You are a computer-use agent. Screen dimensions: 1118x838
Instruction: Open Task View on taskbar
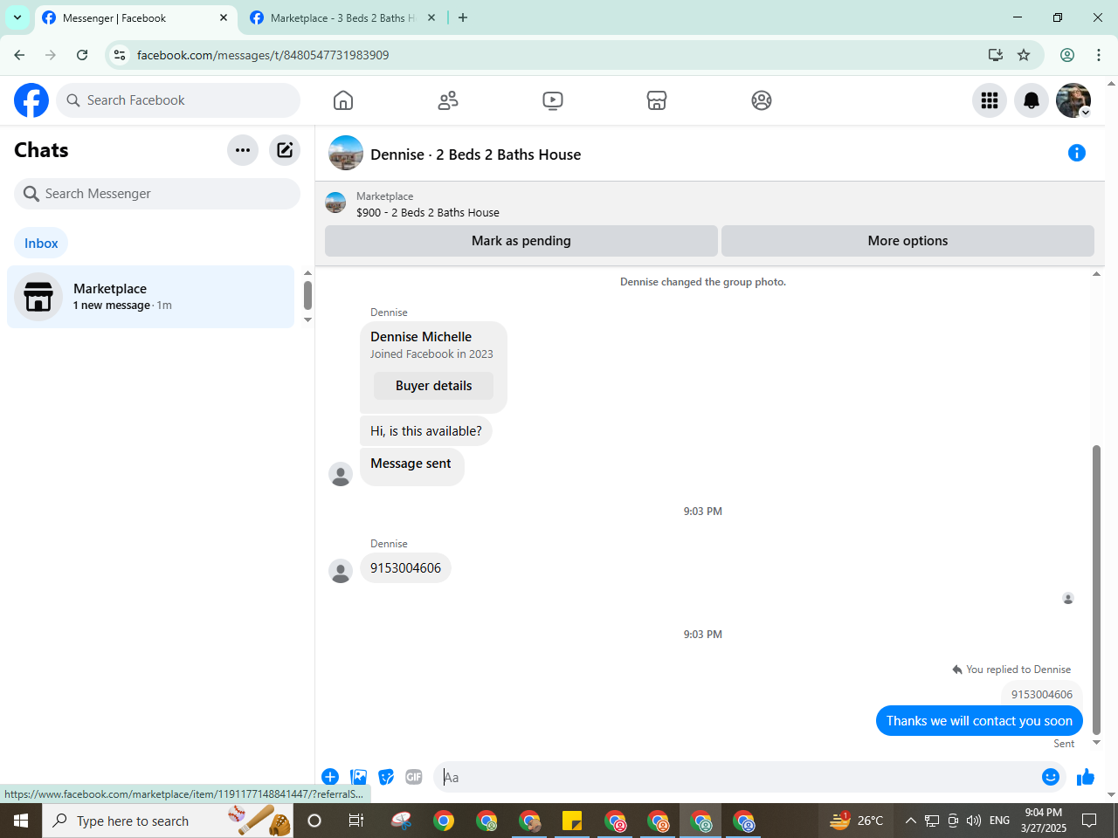point(356,821)
